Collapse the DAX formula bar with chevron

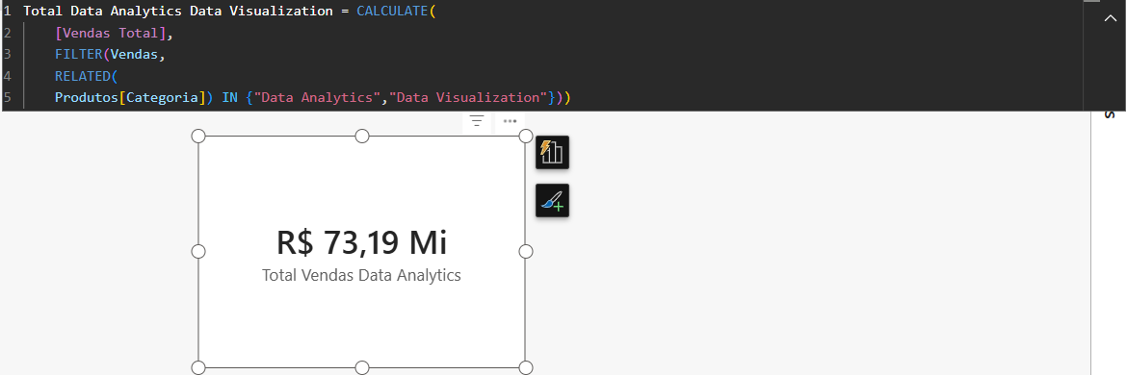point(1110,18)
